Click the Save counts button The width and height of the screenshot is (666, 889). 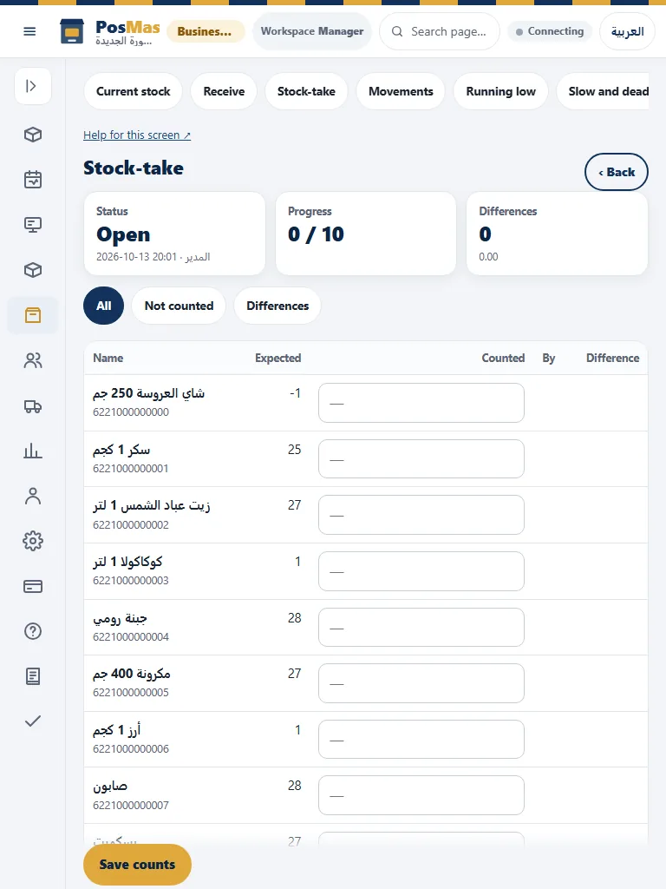(137, 864)
